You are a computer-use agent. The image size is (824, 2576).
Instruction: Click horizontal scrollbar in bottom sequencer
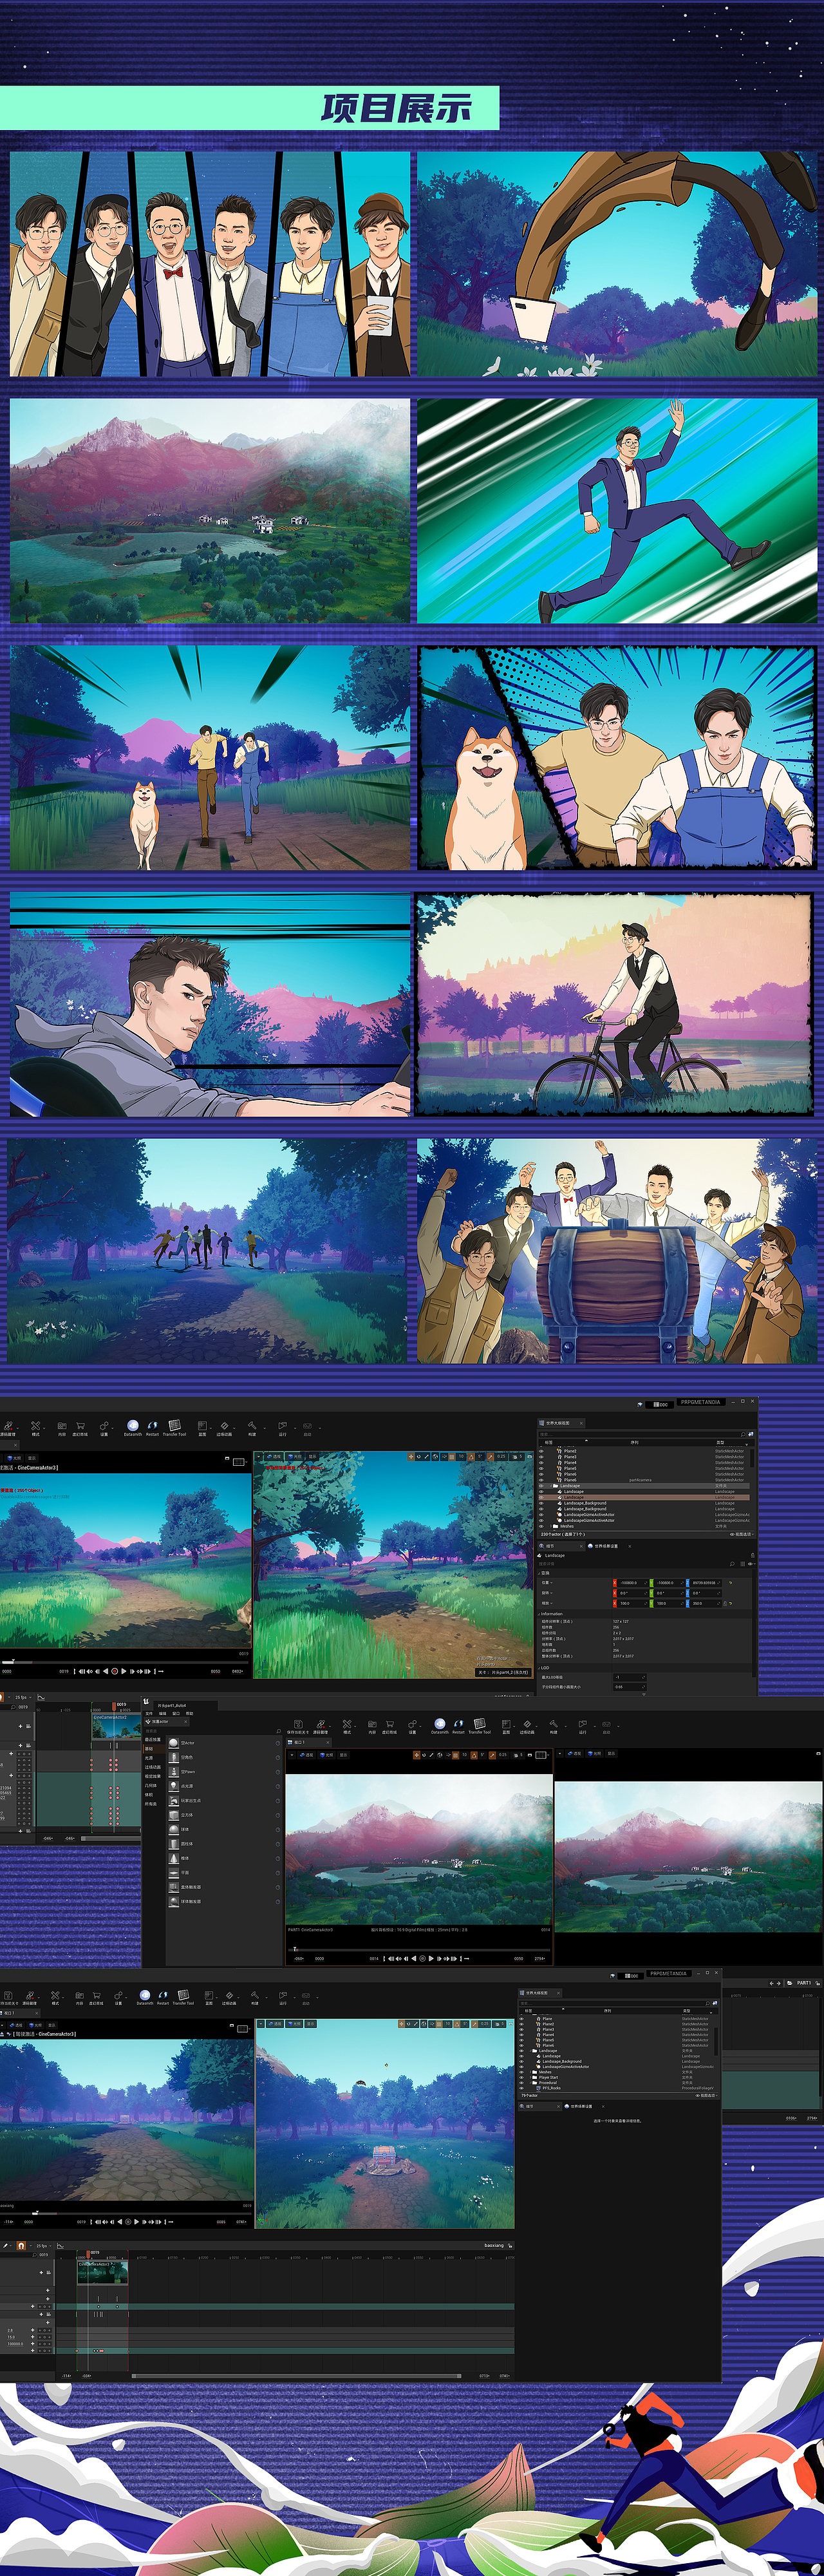coord(297,2375)
